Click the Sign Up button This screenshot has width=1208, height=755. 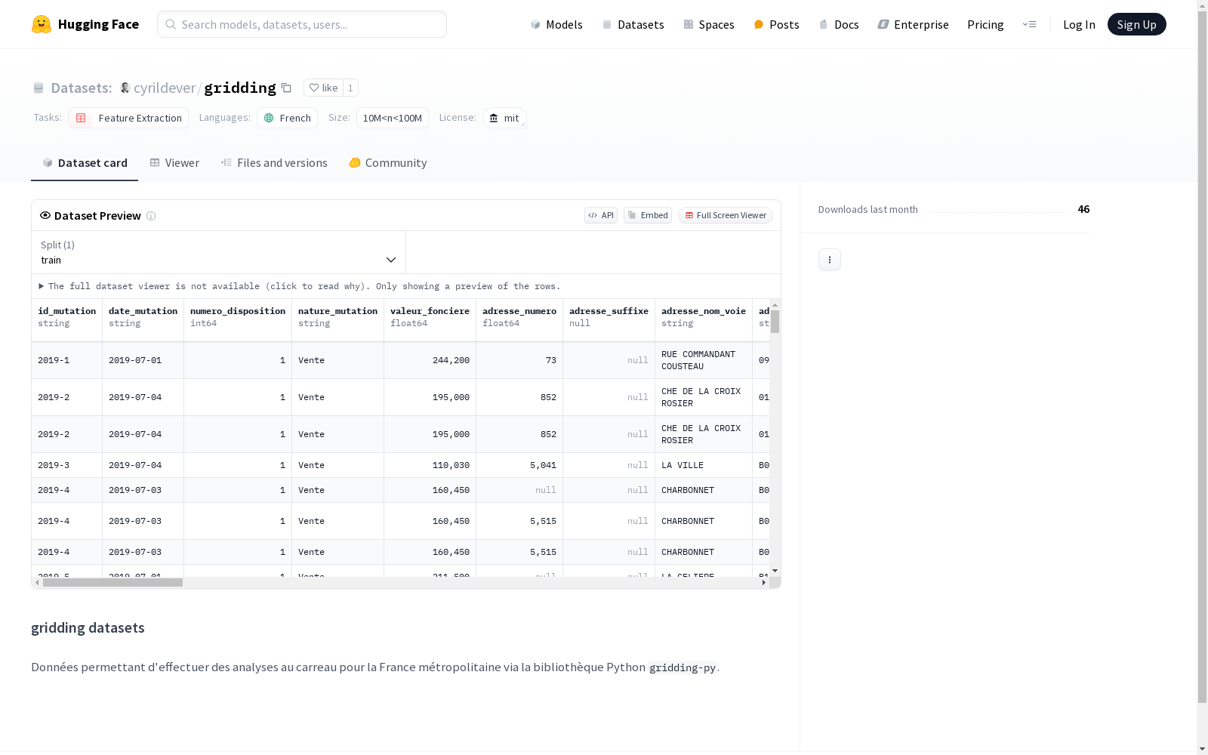coord(1136,24)
